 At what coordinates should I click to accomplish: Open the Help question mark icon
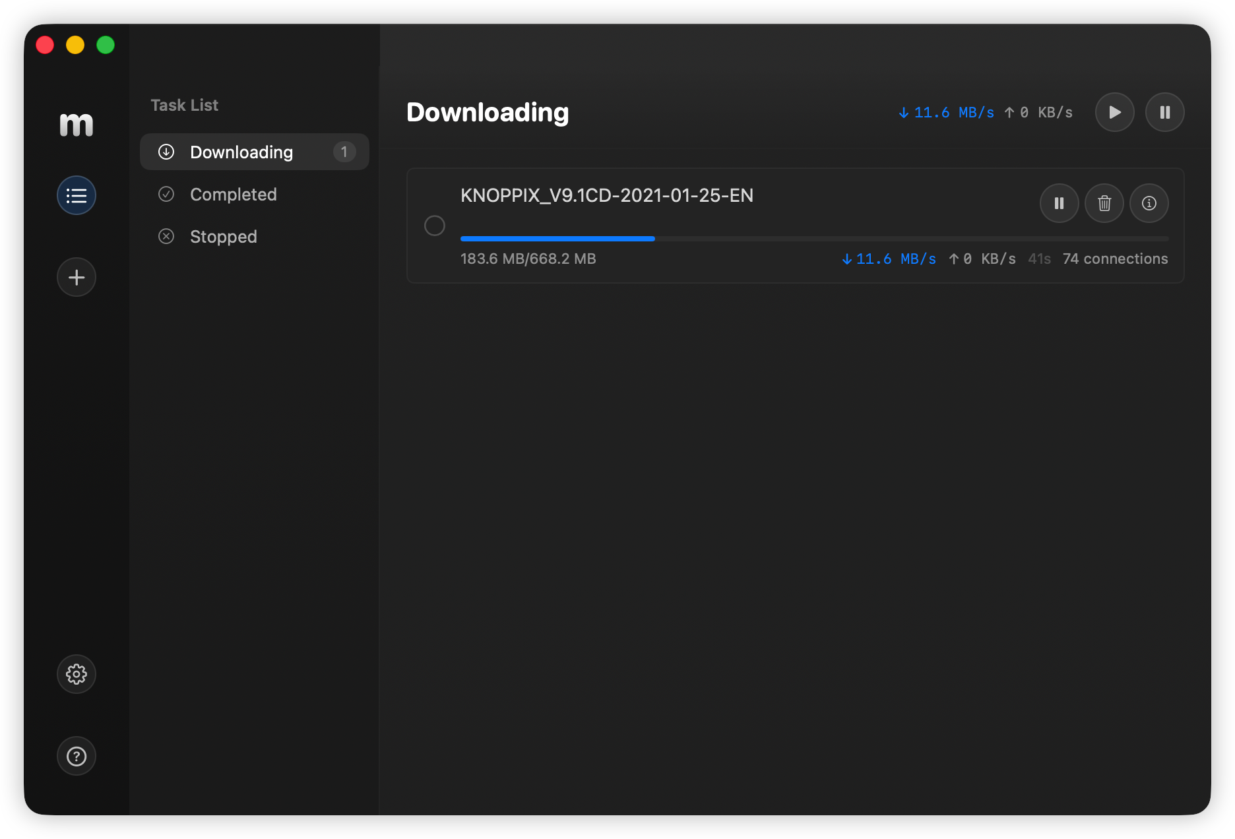(x=76, y=756)
